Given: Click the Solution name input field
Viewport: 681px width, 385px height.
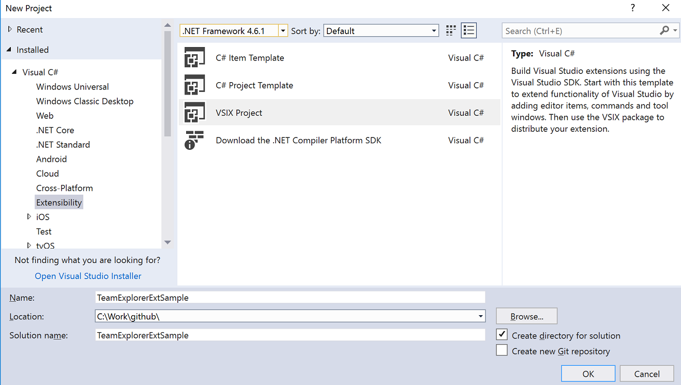Looking at the screenshot, I should 259,335.
